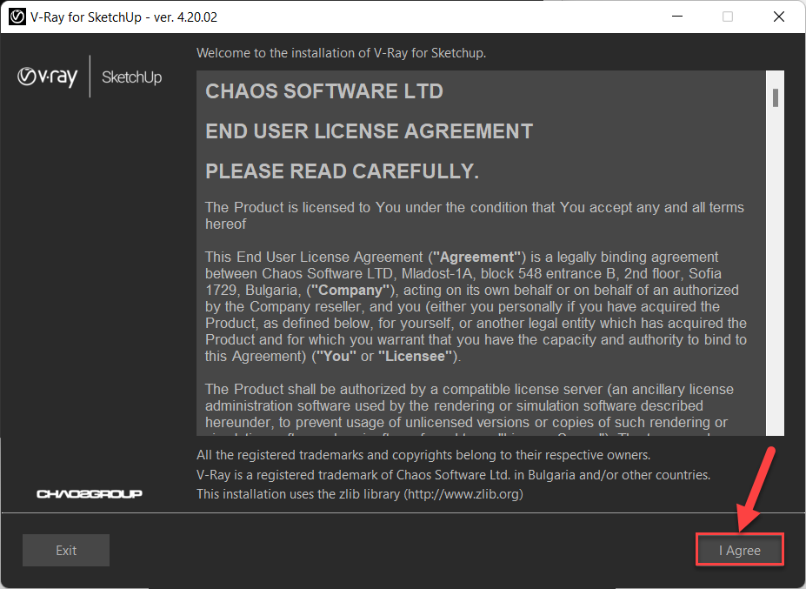
Task: Click the Chaos Group logo
Action: click(x=90, y=494)
